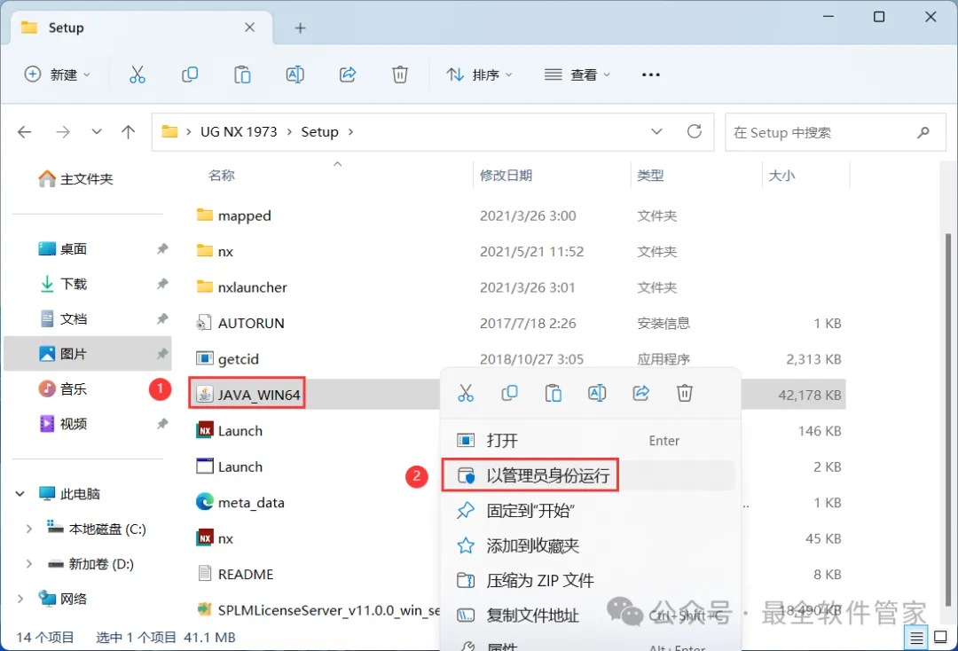Image resolution: width=958 pixels, height=651 pixels.
Task: Click the Cut icon in the context menu
Action: pyautogui.click(x=466, y=393)
